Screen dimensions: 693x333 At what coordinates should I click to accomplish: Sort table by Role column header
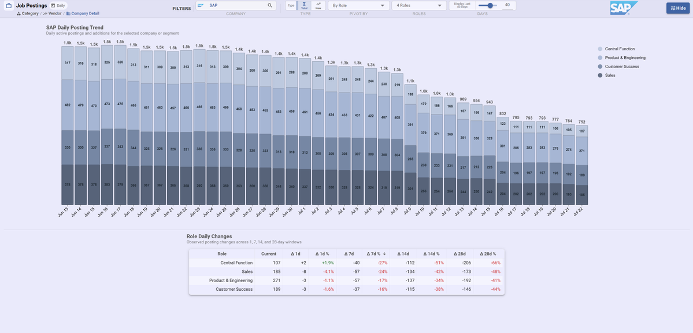222,254
